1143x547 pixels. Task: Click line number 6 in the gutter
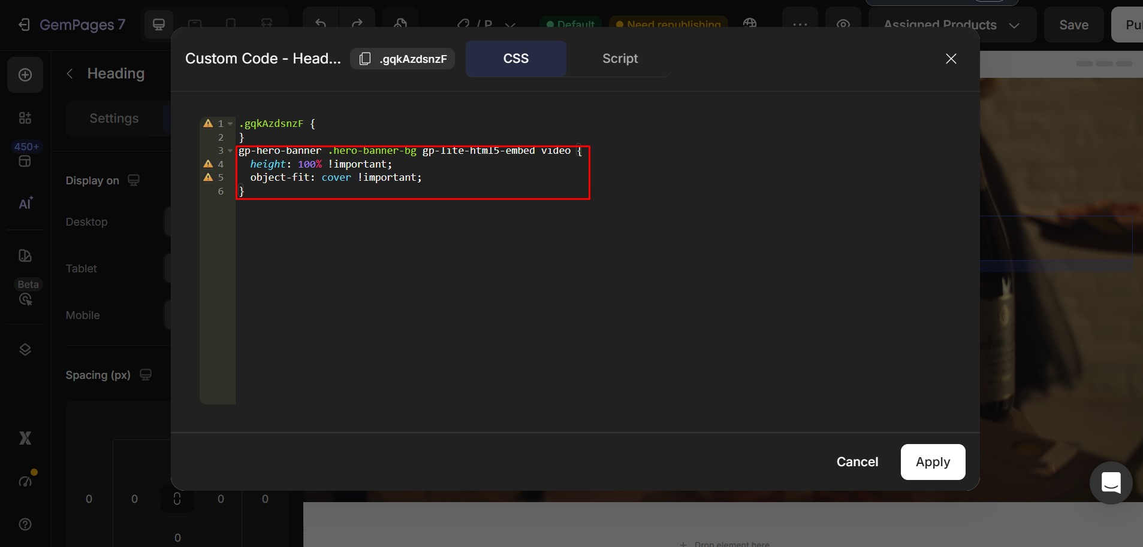pos(221,192)
